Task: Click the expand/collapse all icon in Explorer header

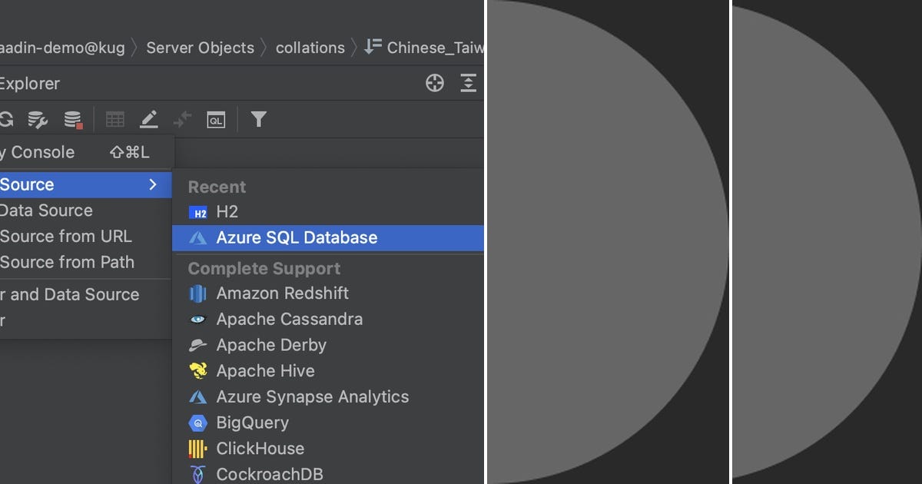Action: [468, 84]
